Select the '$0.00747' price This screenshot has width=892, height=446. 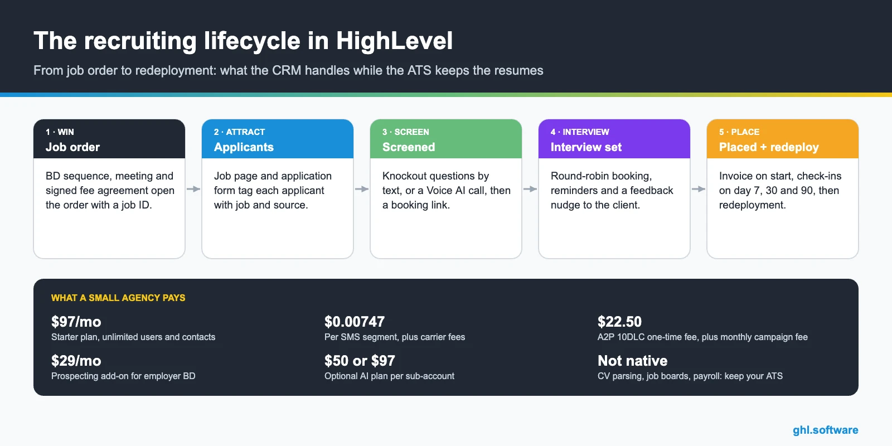(x=355, y=322)
